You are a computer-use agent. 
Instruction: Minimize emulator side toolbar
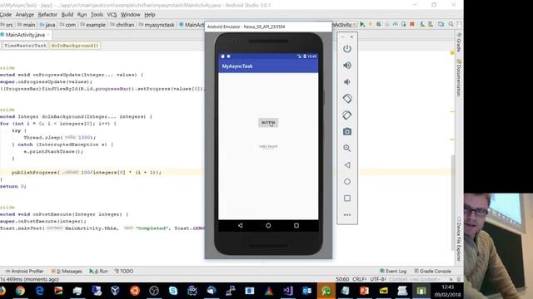pos(343,37)
